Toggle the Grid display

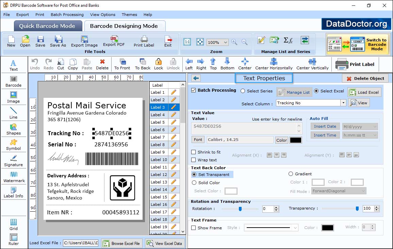click(14, 225)
